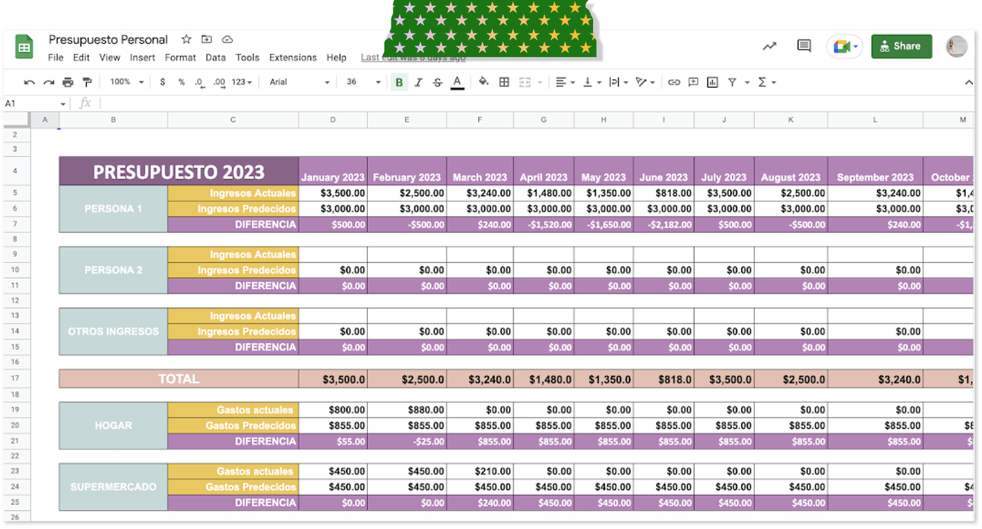Toggle italic formatting
This screenshot has width=982, height=529.
click(x=418, y=82)
